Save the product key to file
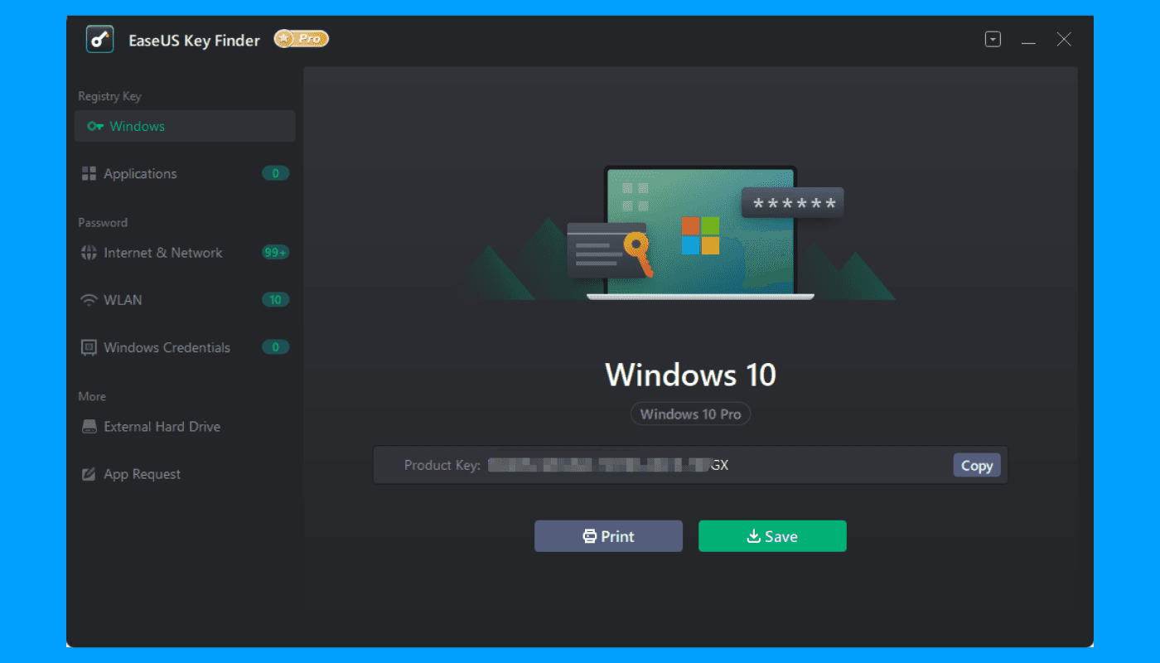1160x663 pixels. (x=772, y=536)
